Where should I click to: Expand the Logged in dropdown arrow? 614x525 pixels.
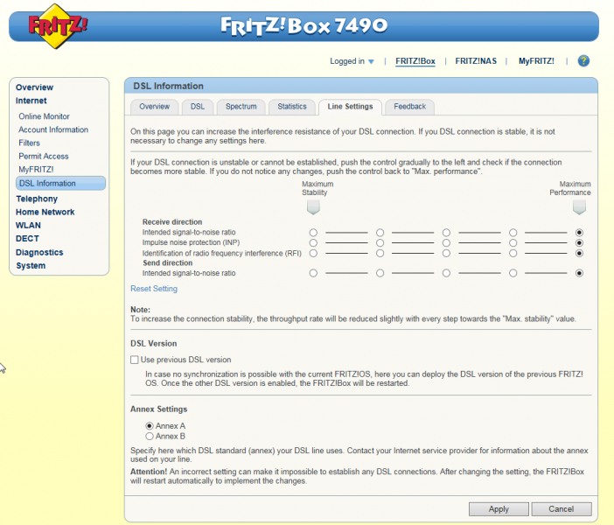click(371, 62)
